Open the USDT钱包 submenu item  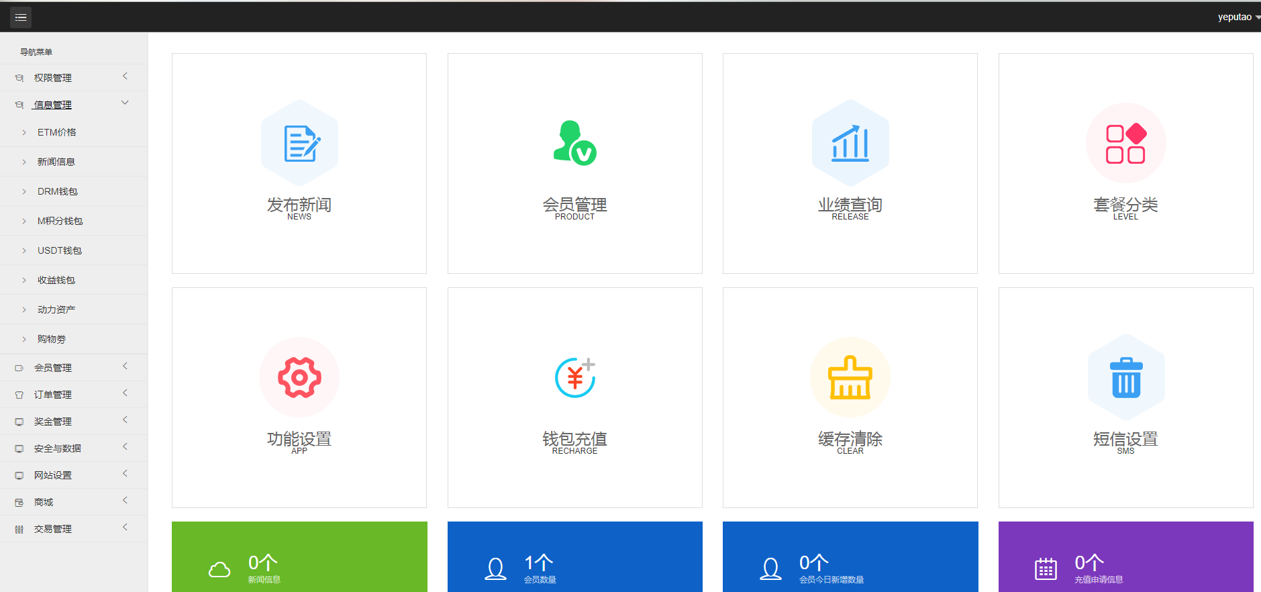tap(74, 250)
